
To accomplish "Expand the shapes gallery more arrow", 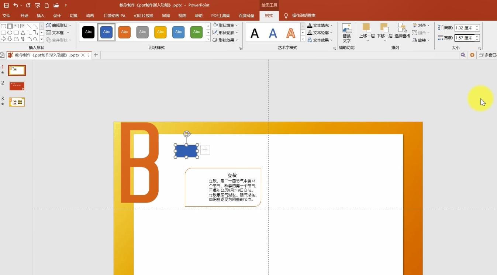I will pos(41,39).
